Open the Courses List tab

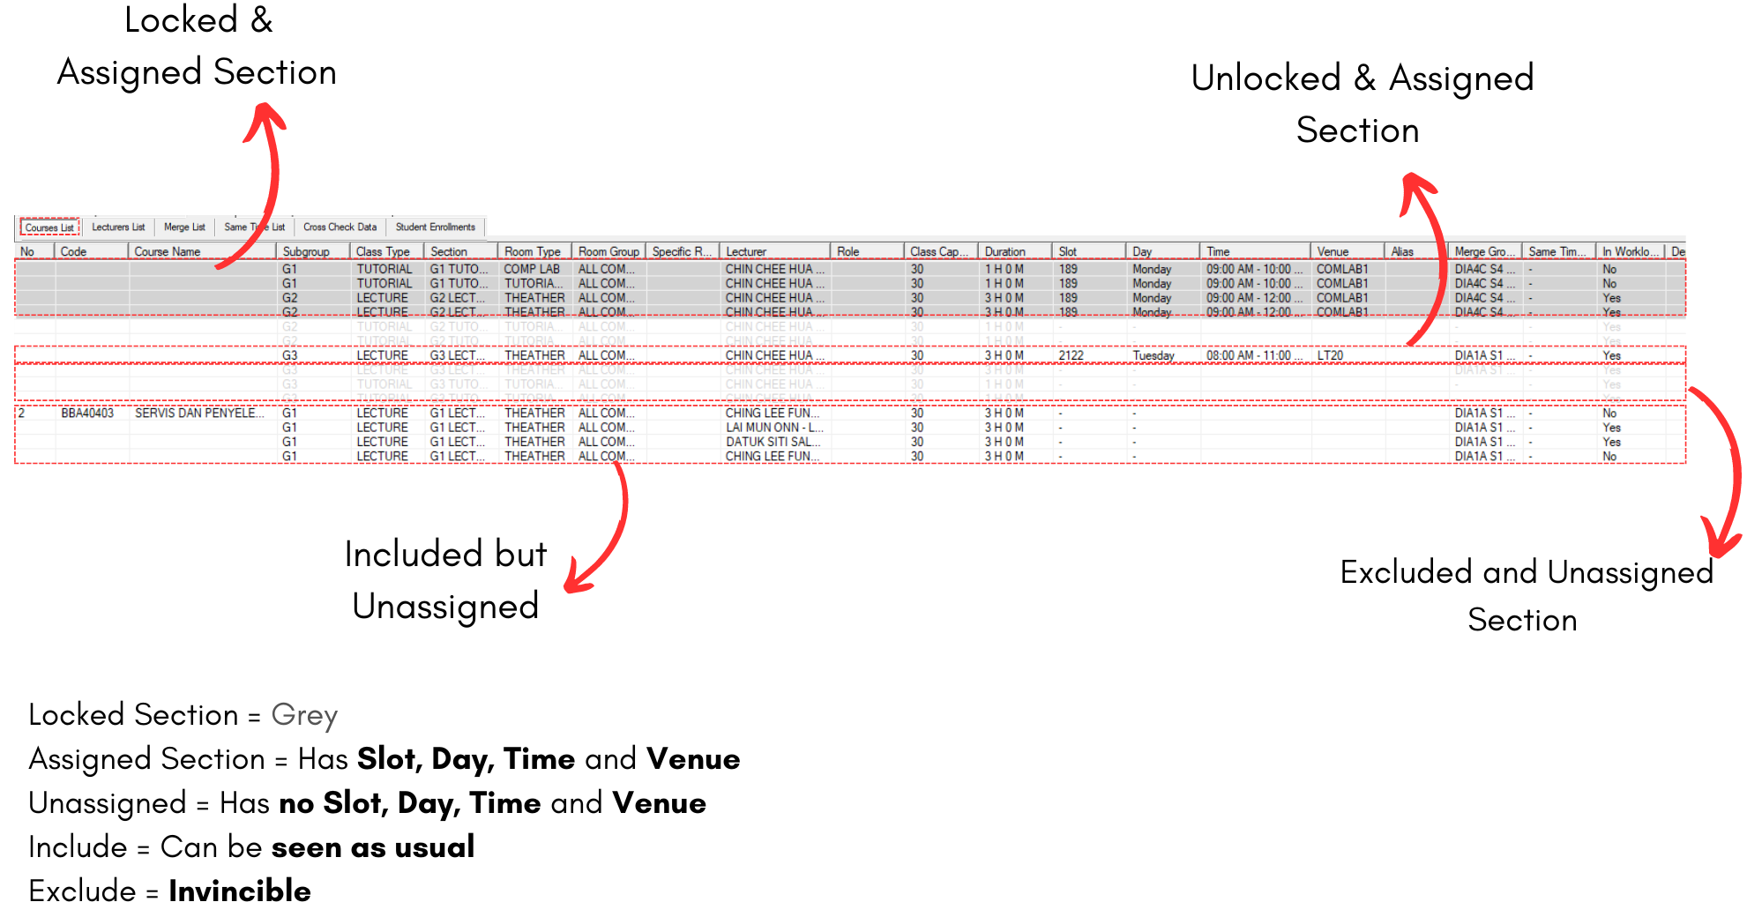pyautogui.click(x=49, y=227)
